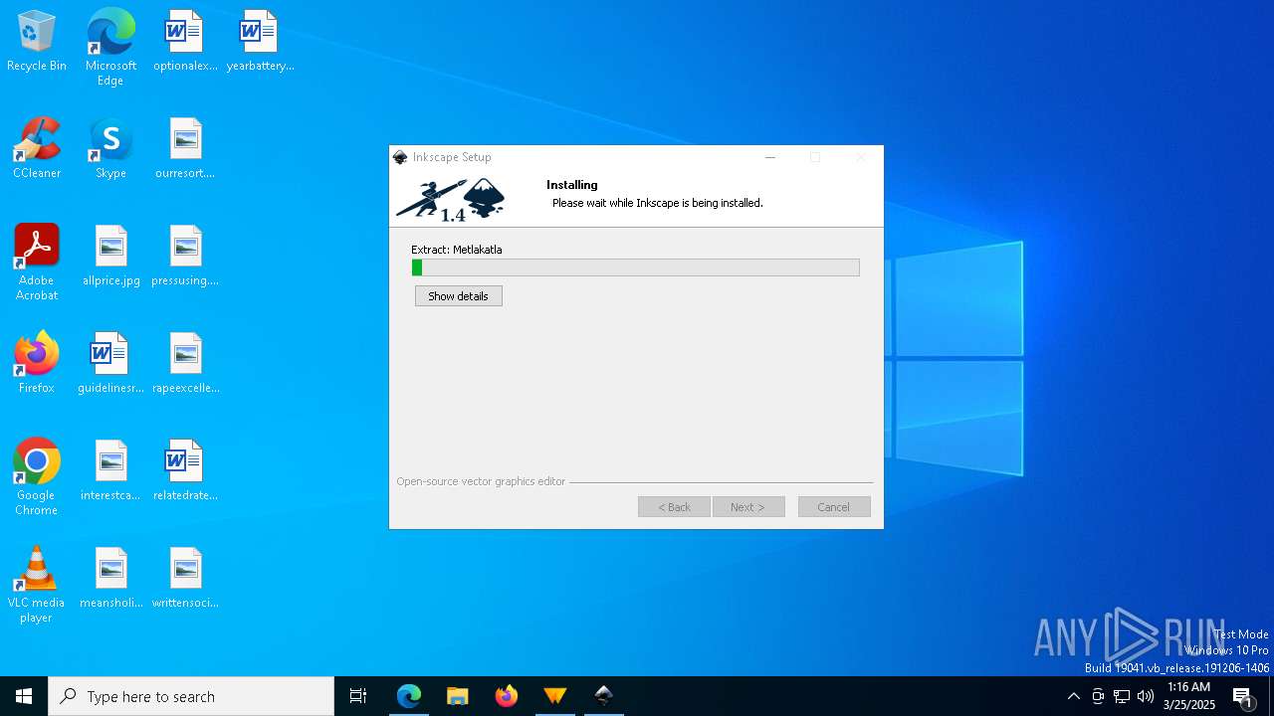1274x716 pixels.
Task: Open the Recycle Bin desktop icon
Action: coord(37,41)
